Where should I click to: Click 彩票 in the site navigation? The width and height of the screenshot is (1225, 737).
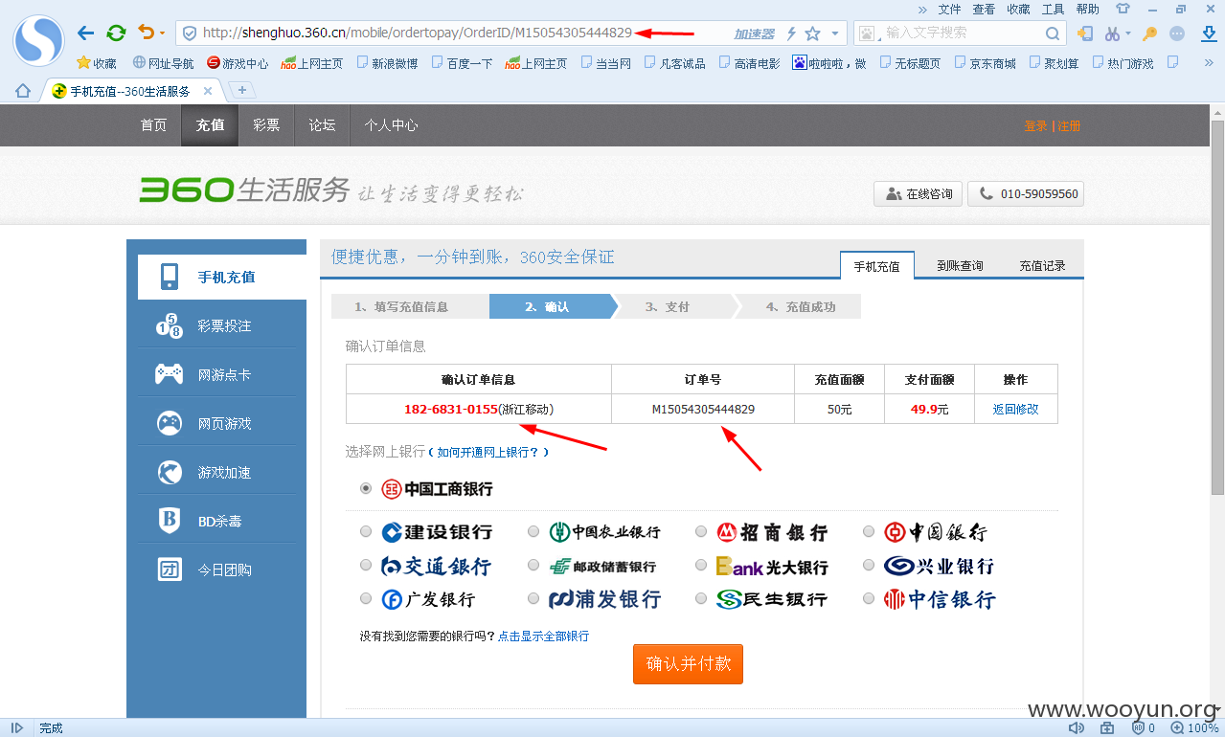point(266,125)
